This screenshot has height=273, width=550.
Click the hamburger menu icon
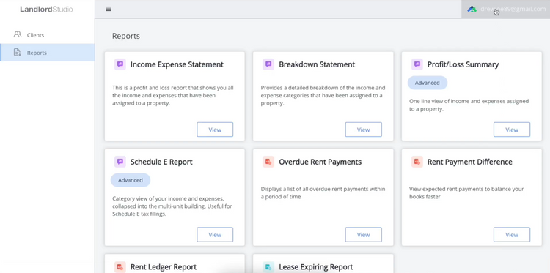[109, 9]
